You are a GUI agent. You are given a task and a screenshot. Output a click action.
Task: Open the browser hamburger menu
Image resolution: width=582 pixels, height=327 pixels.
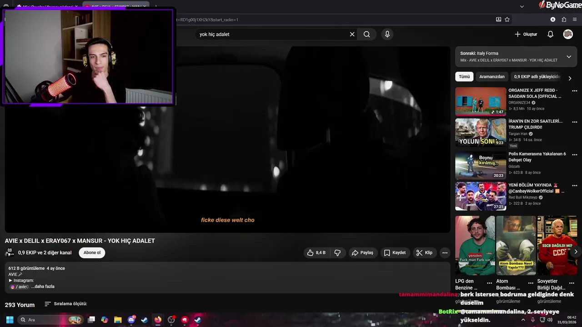pyautogui.click(x=575, y=20)
